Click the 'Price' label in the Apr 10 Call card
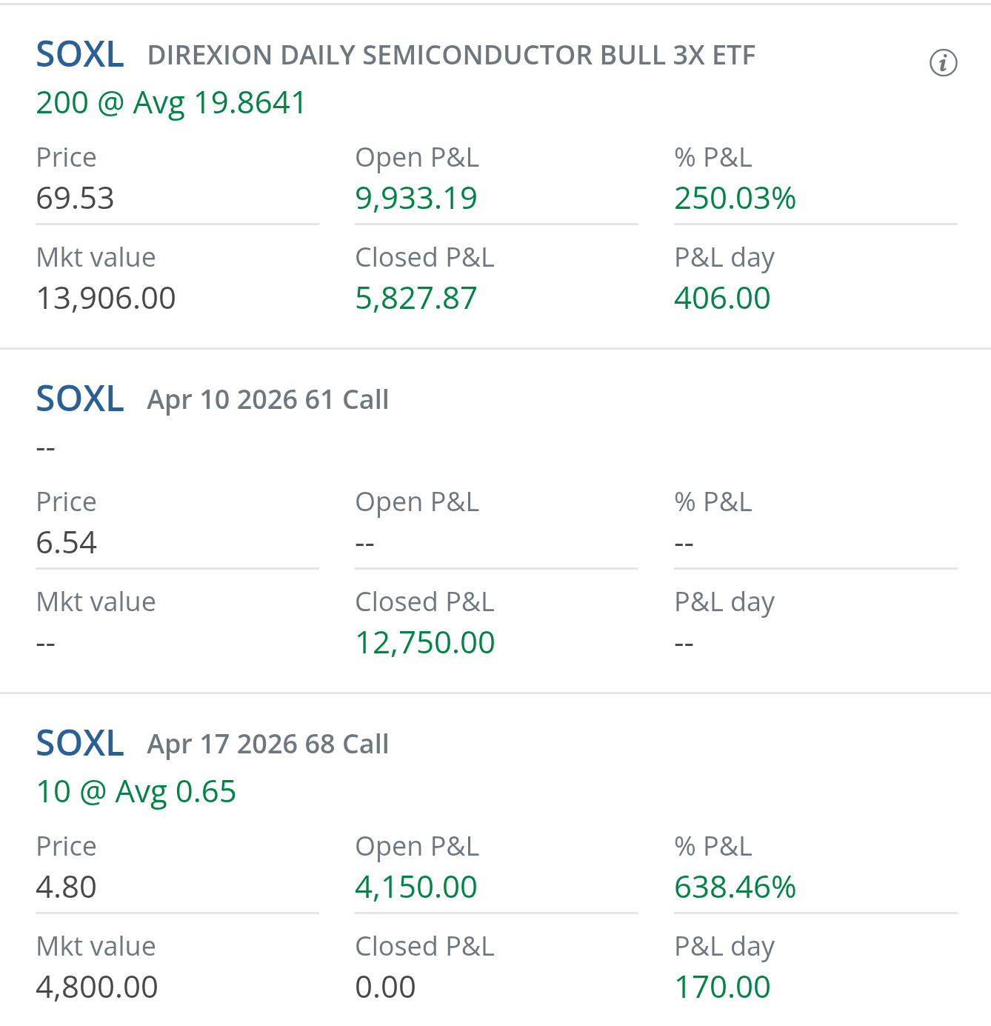991x1026 pixels. (67, 502)
